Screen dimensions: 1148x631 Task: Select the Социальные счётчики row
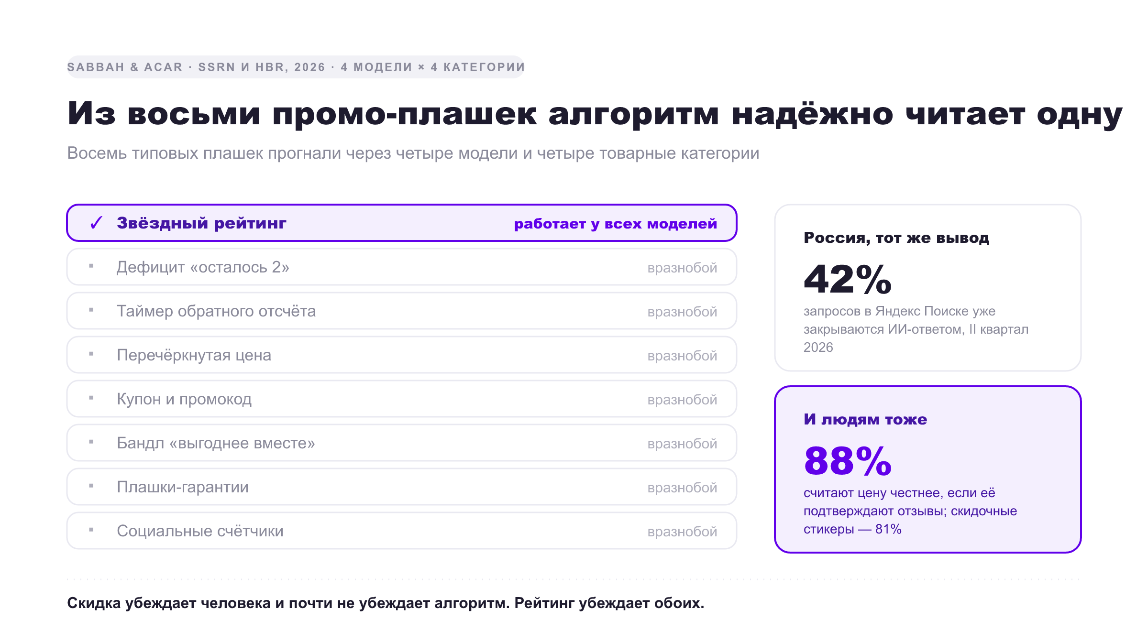tap(402, 531)
